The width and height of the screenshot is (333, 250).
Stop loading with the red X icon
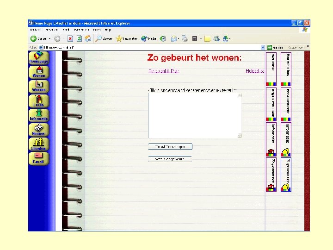pyautogui.click(x=70, y=38)
